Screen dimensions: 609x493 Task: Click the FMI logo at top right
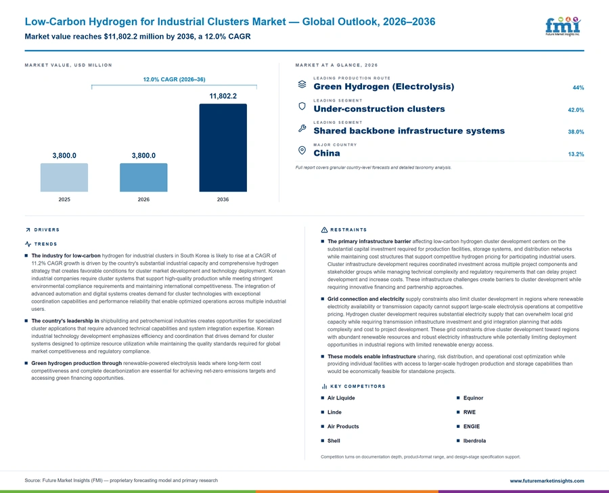pyautogui.click(x=563, y=26)
